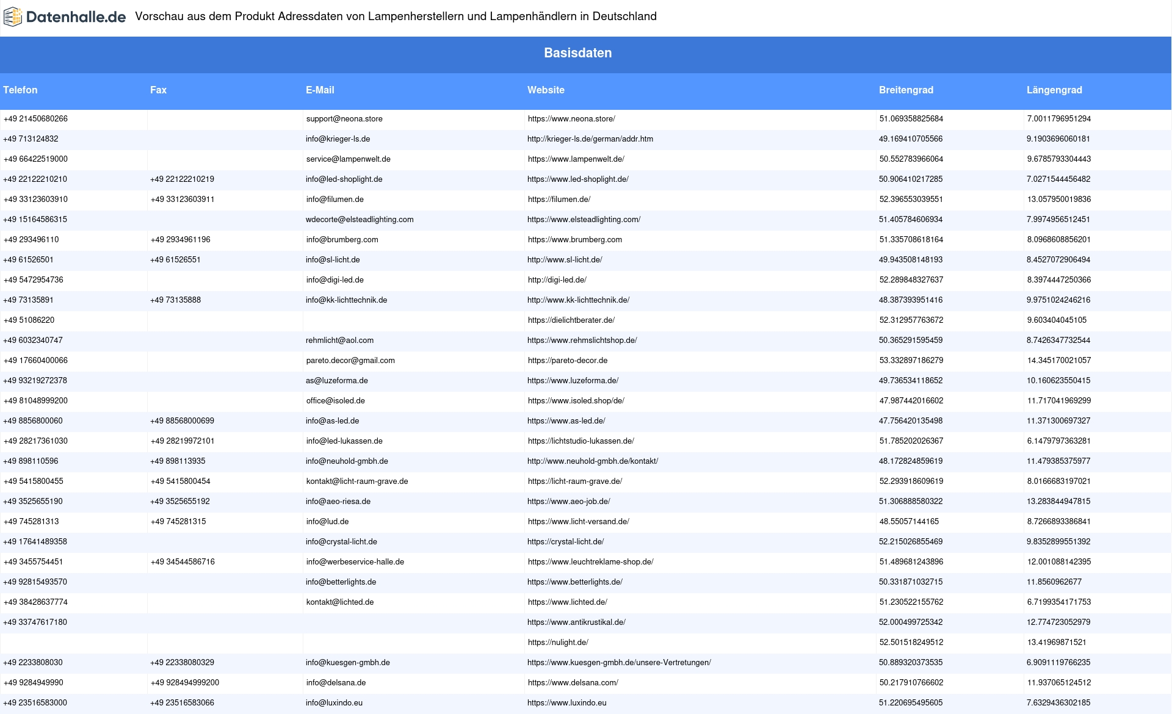Click http://www.neuhold-gmbh.de/kontakt/ cell
The image size is (1172, 714).
pos(593,461)
